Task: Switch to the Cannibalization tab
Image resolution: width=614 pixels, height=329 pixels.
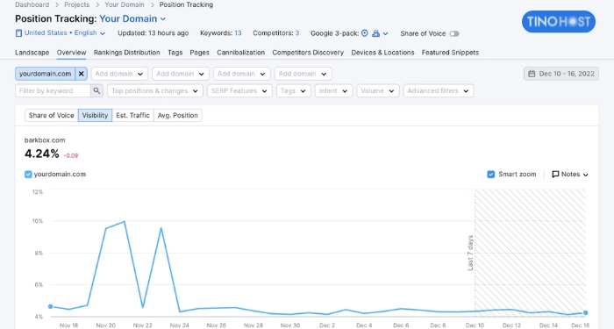Action: coord(241,53)
